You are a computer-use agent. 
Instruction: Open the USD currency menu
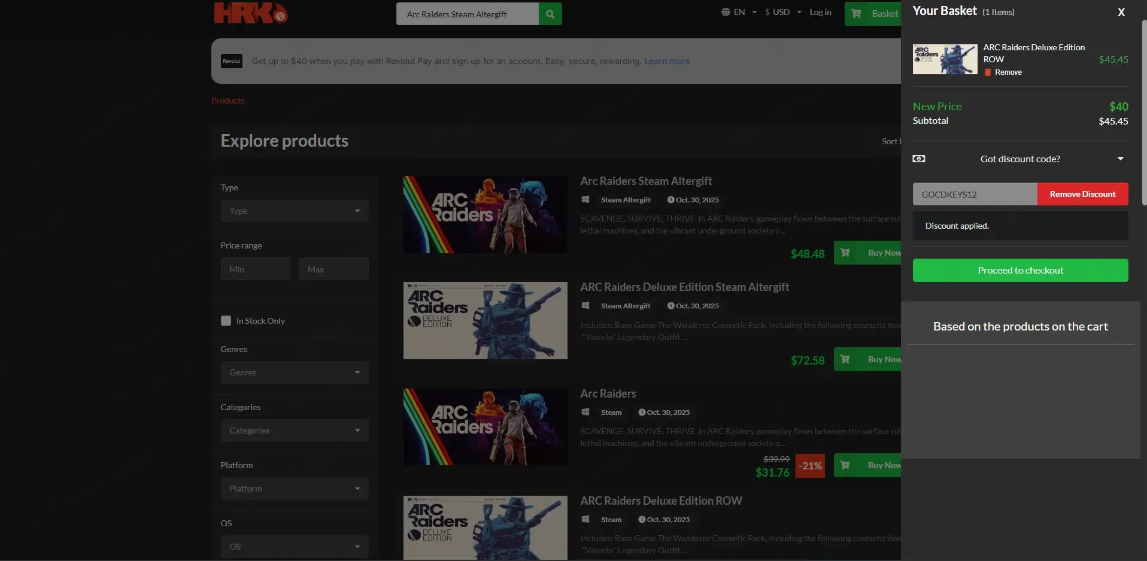click(783, 12)
